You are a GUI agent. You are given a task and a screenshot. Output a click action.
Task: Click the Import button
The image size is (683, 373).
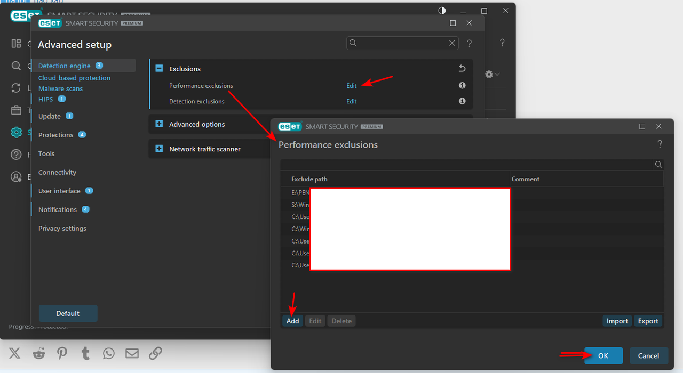click(x=617, y=321)
